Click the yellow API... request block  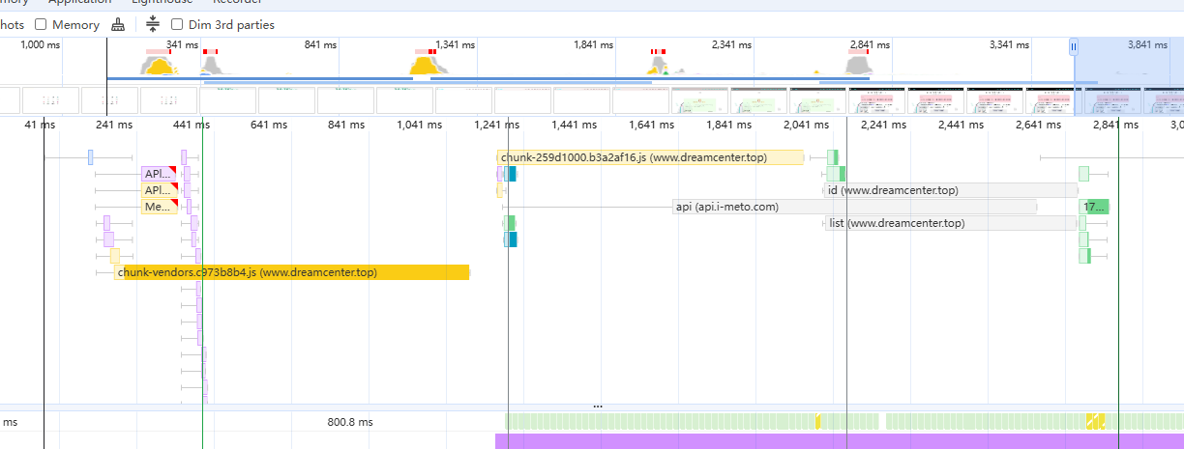159,190
